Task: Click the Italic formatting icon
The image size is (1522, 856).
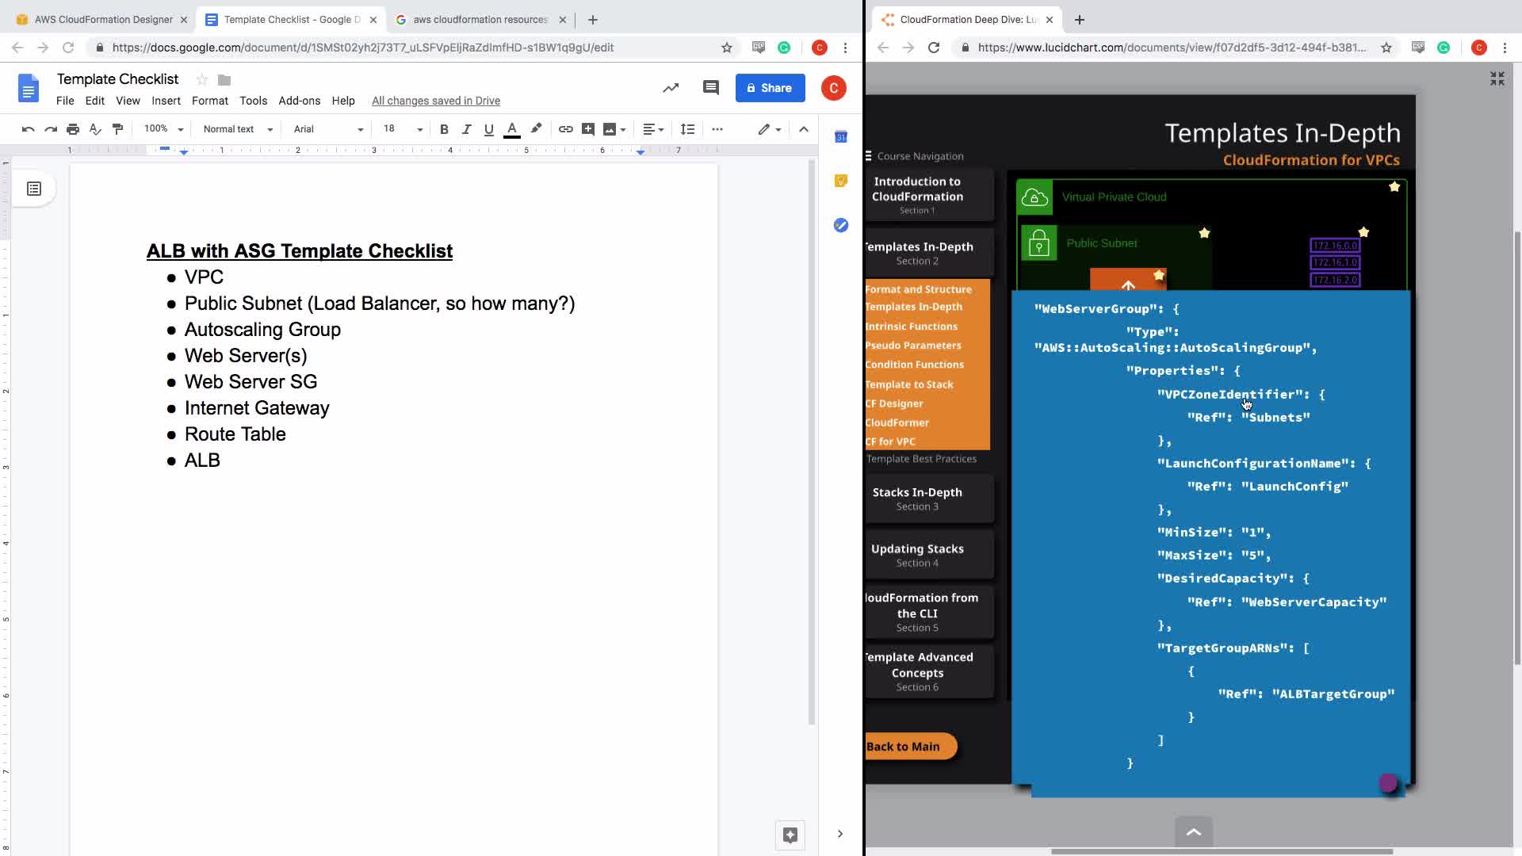Action: (466, 129)
